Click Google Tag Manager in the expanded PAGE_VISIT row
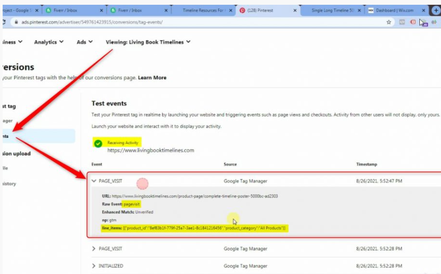This screenshot has width=441, height=274. click(245, 181)
